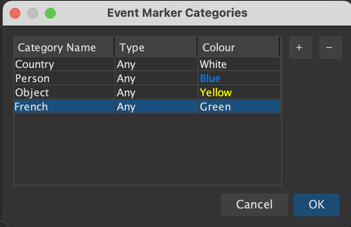Add a new category with plus button

(x=301, y=48)
